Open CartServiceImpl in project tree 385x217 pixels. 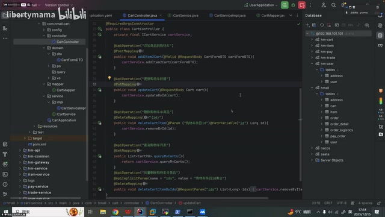(x=73, y=108)
